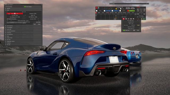
Task: Adjust the red Saturation slider
Action: [x=15, y=13]
